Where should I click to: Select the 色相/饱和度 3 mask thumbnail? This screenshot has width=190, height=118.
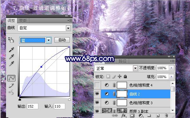(x=122, y=103)
